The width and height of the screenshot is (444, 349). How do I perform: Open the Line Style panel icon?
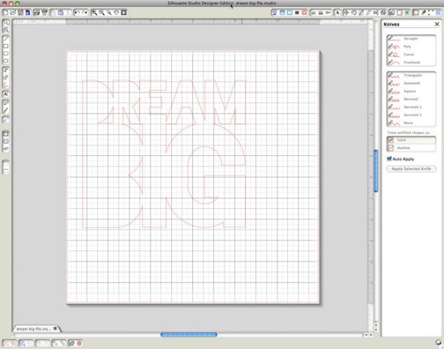coord(321,12)
